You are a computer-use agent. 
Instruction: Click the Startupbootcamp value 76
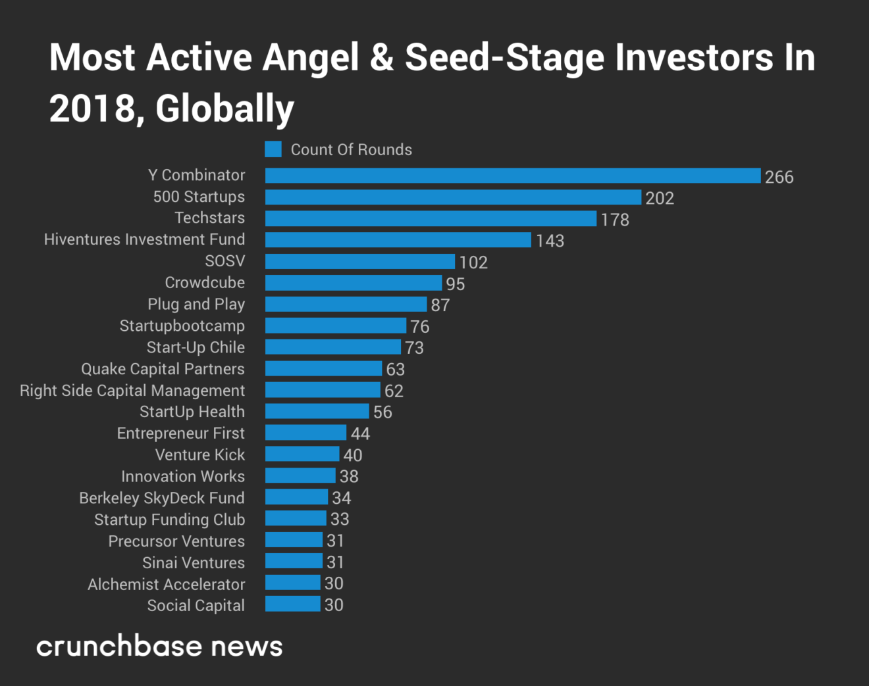(x=420, y=327)
